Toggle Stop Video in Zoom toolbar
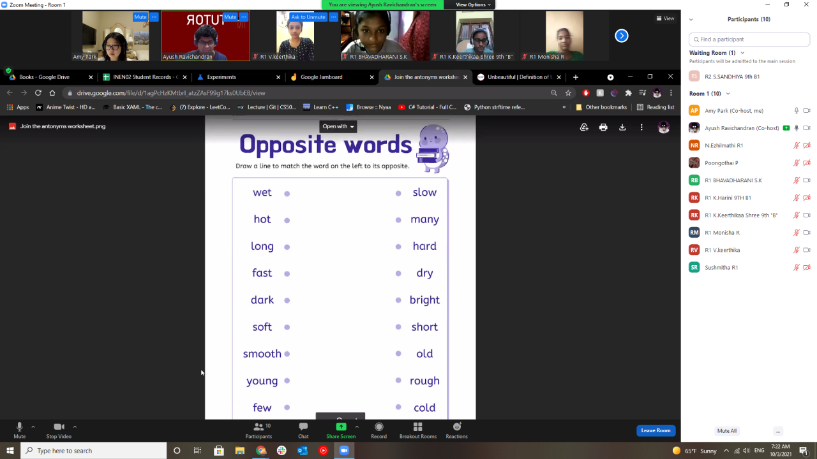Image resolution: width=817 pixels, height=459 pixels. [x=59, y=430]
